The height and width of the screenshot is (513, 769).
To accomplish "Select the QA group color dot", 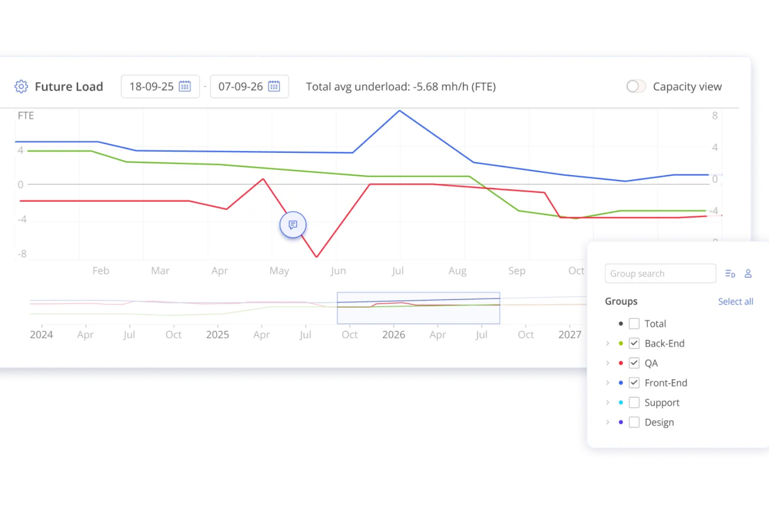I will tap(620, 363).
